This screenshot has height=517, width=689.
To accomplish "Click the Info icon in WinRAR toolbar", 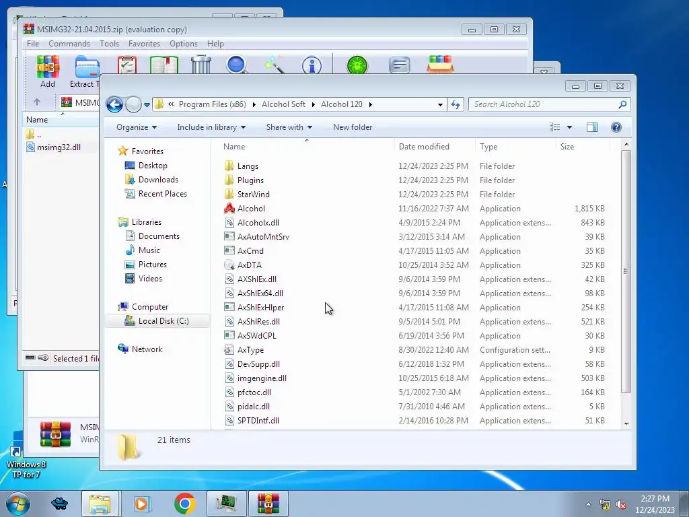I will (x=312, y=65).
